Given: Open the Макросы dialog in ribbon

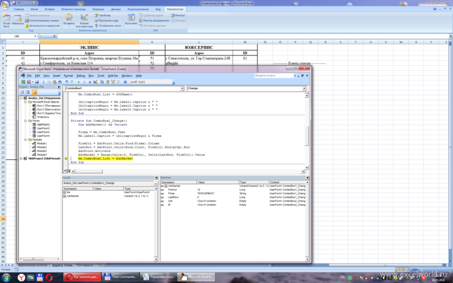Looking at the screenshot, I should (x=18, y=21).
